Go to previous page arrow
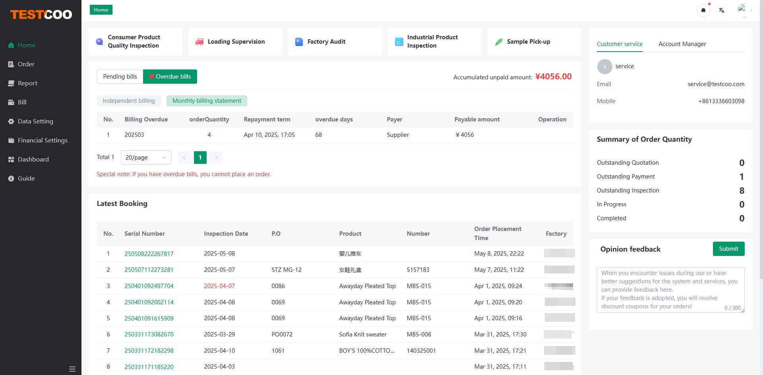This screenshot has height=375, width=763. [x=184, y=158]
